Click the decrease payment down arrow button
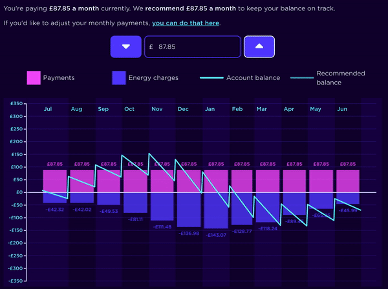The image size is (388, 289). click(x=126, y=46)
